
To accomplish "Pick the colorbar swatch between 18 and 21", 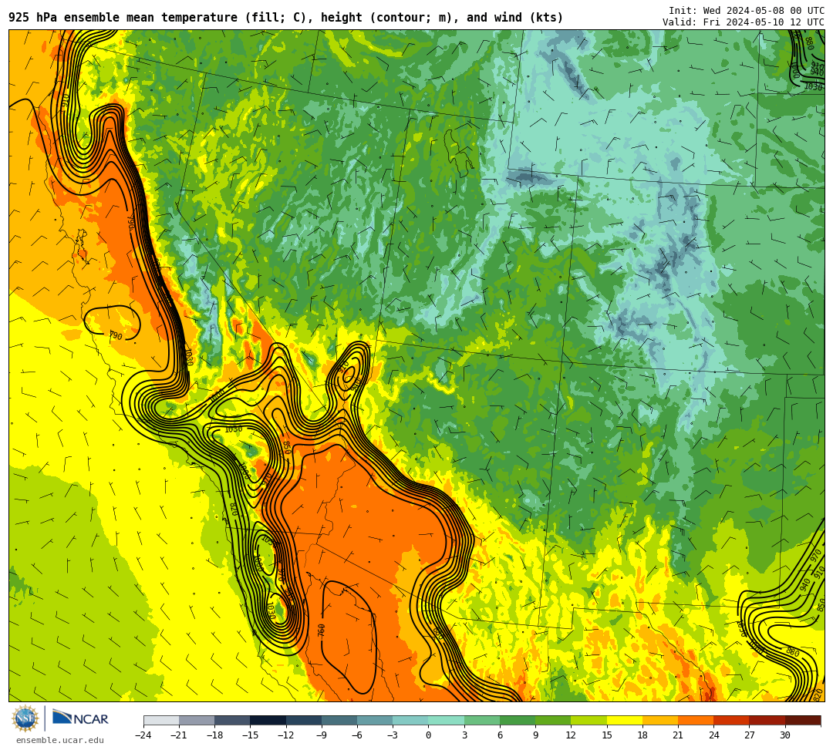I will click(x=660, y=720).
